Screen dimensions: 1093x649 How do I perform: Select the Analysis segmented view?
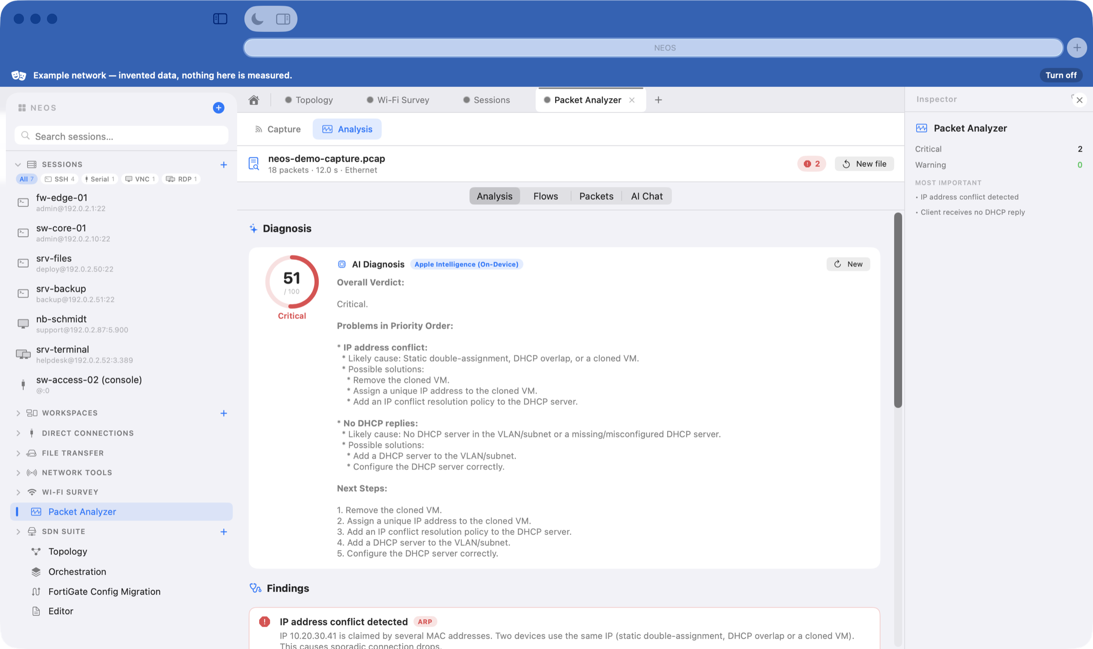click(x=495, y=196)
